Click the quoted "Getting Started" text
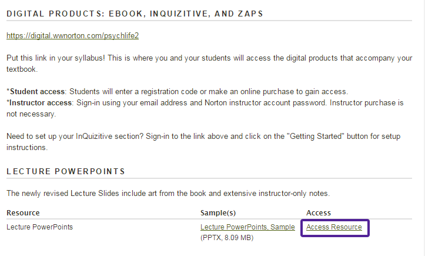The height and width of the screenshot is (256, 425). pos(316,137)
